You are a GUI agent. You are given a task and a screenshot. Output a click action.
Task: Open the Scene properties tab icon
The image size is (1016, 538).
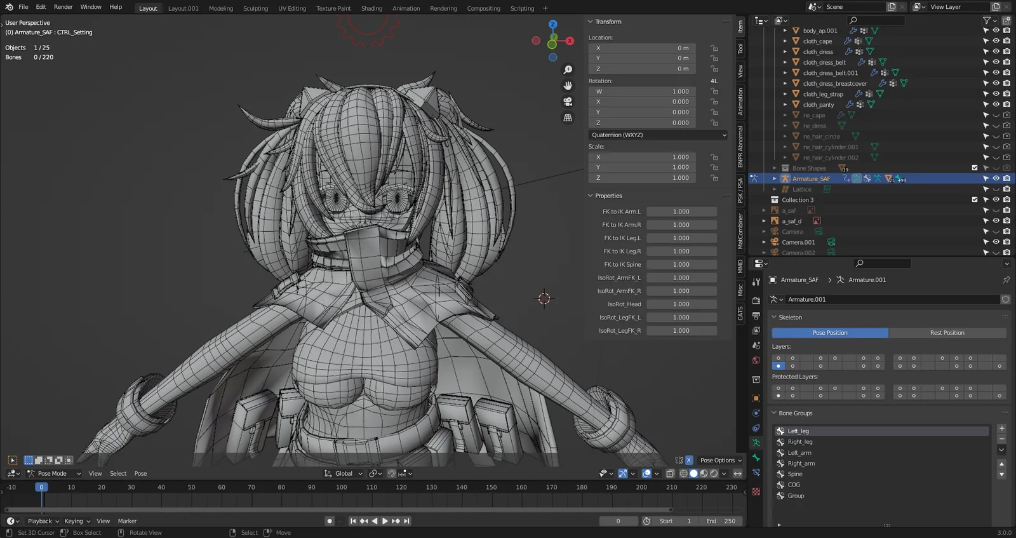click(x=756, y=346)
